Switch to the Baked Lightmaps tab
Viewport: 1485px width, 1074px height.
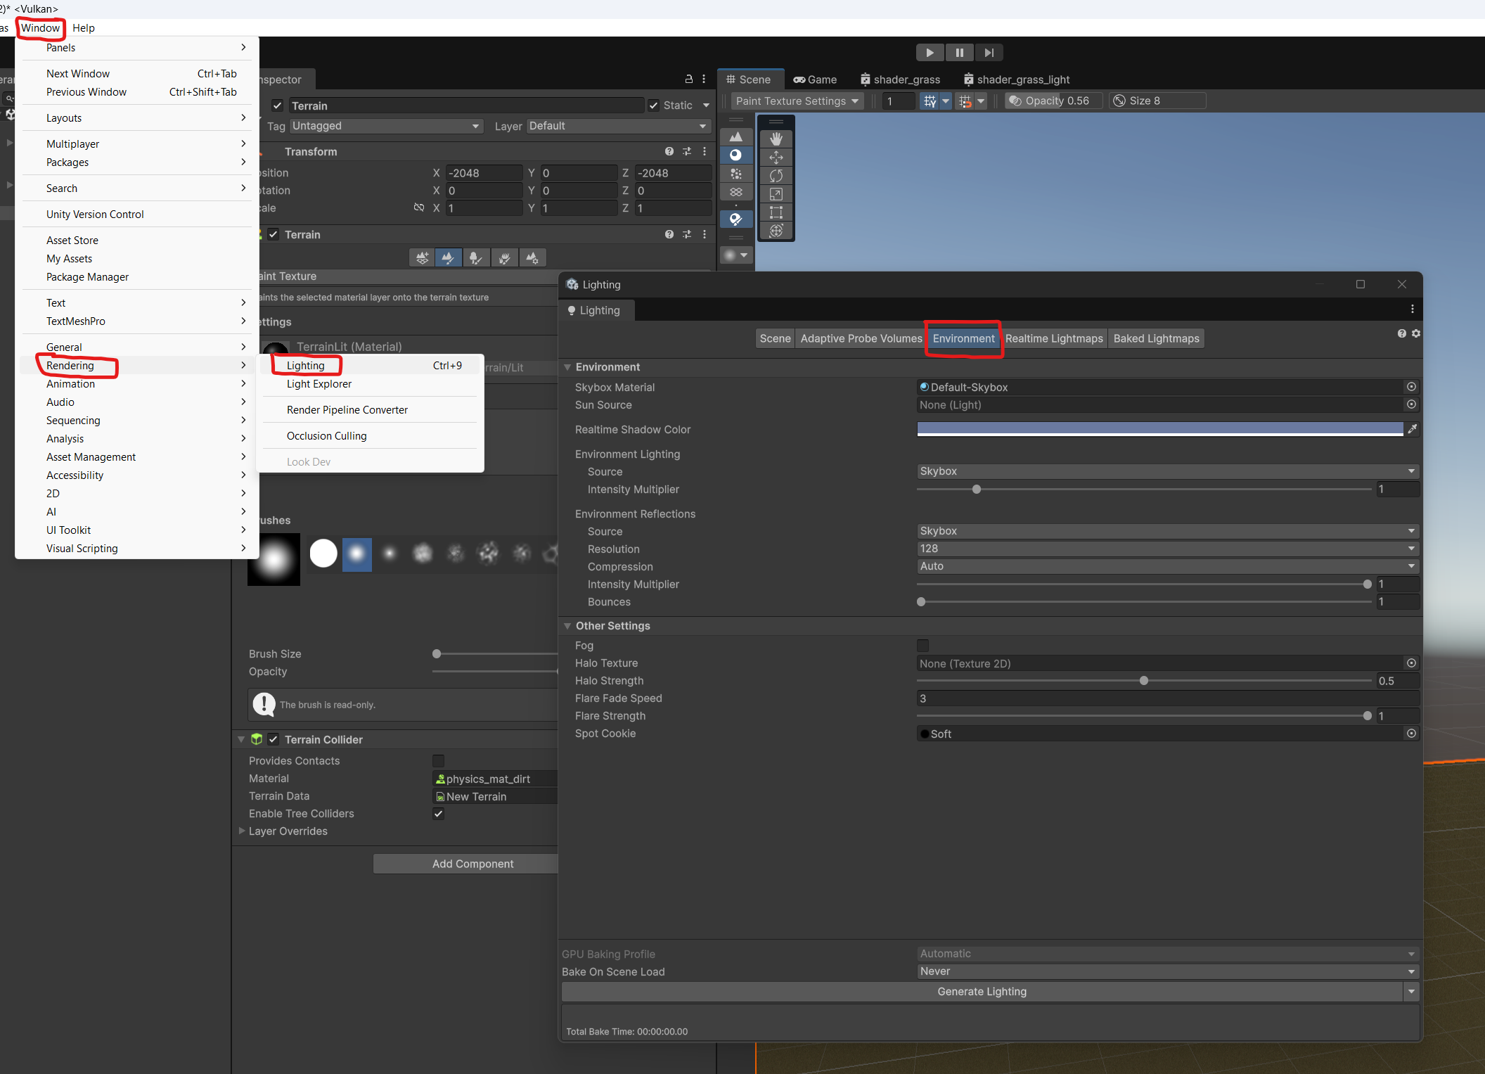pyautogui.click(x=1156, y=338)
